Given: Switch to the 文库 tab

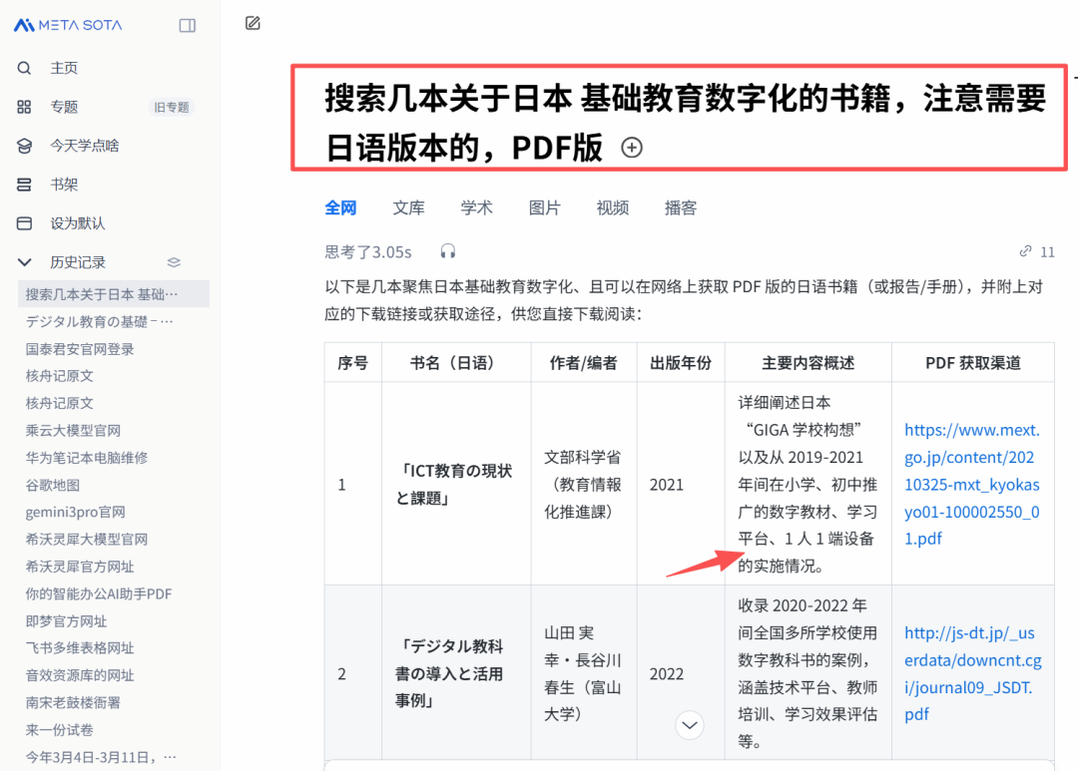Looking at the screenshot, I should 409,206.
